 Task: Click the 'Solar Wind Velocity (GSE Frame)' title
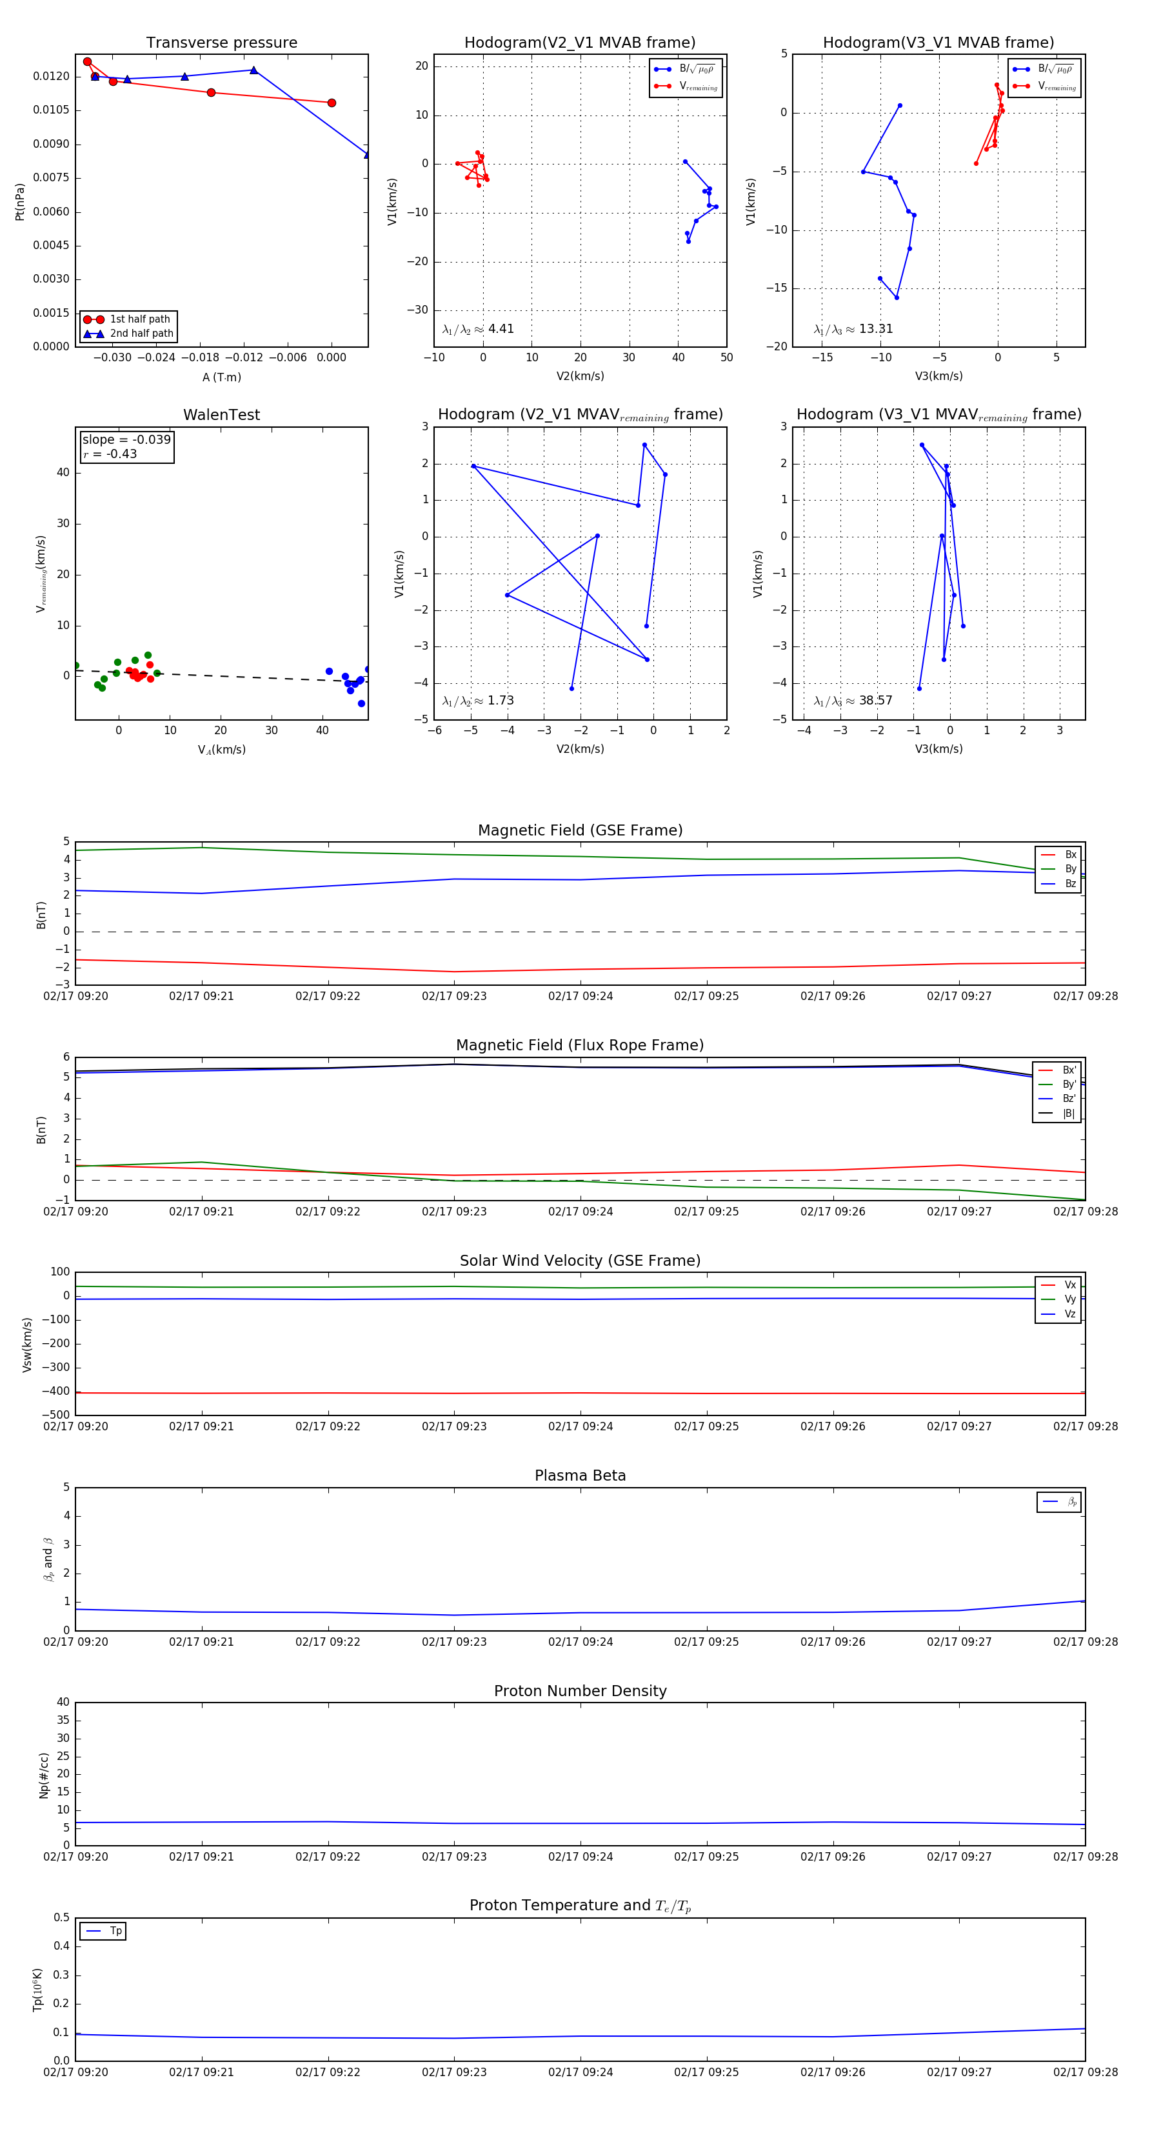pyautogui.click(x=580, y=1261)
